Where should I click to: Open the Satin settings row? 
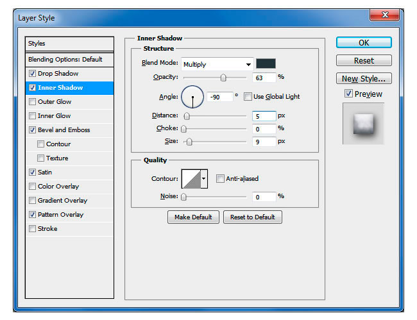(x=69, y=172)
